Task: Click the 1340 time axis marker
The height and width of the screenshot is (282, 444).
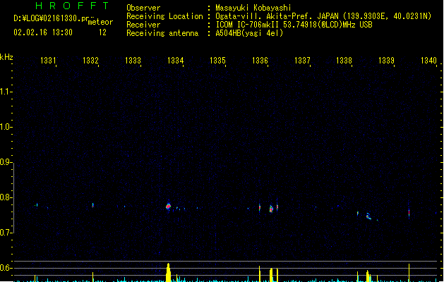Action: tap(428, 61)
